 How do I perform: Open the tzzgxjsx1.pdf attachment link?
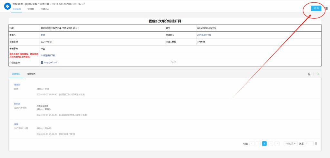pyautogui.click(x=51, y=62)
